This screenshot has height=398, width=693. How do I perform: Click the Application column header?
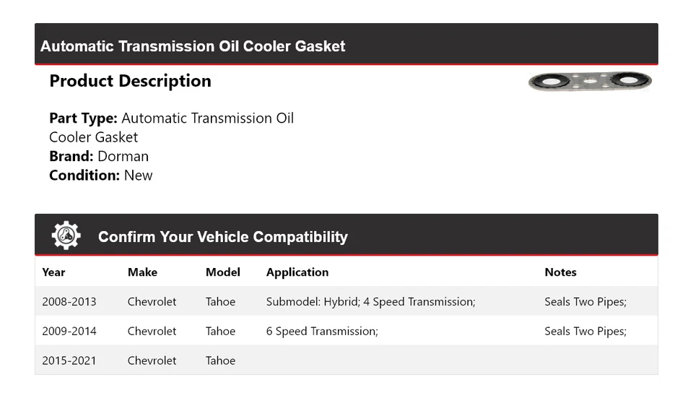[297, 272]
